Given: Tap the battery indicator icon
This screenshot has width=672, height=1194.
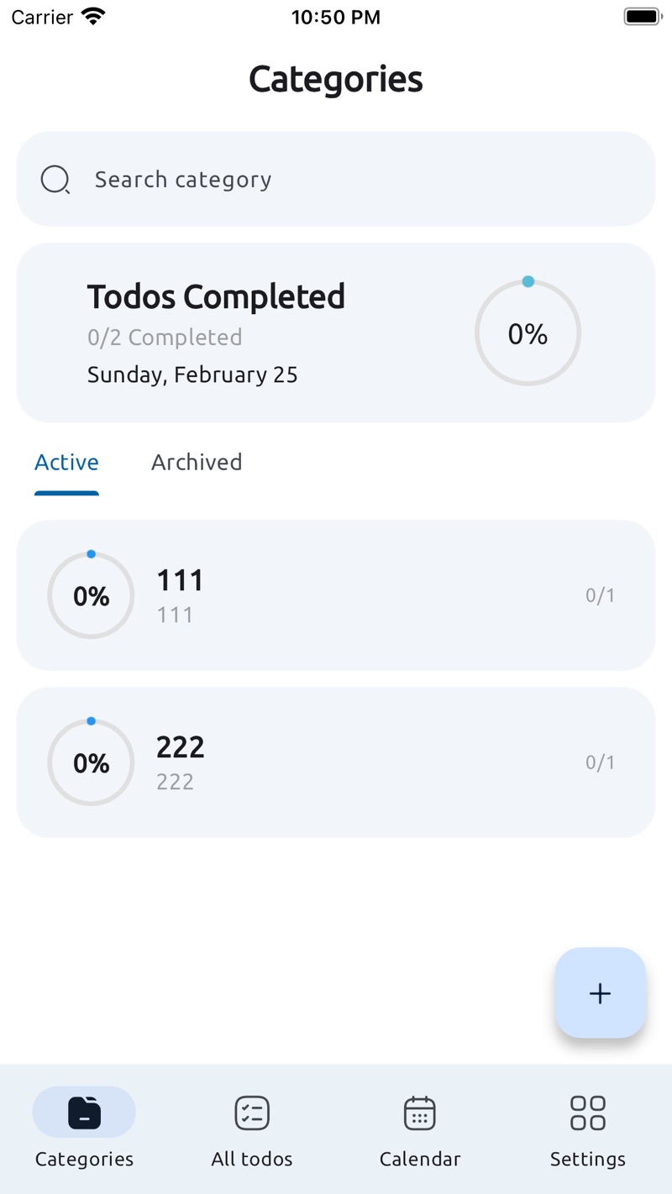Looking at the screenshot, I should pyautogui.click(x=643, y=17).
